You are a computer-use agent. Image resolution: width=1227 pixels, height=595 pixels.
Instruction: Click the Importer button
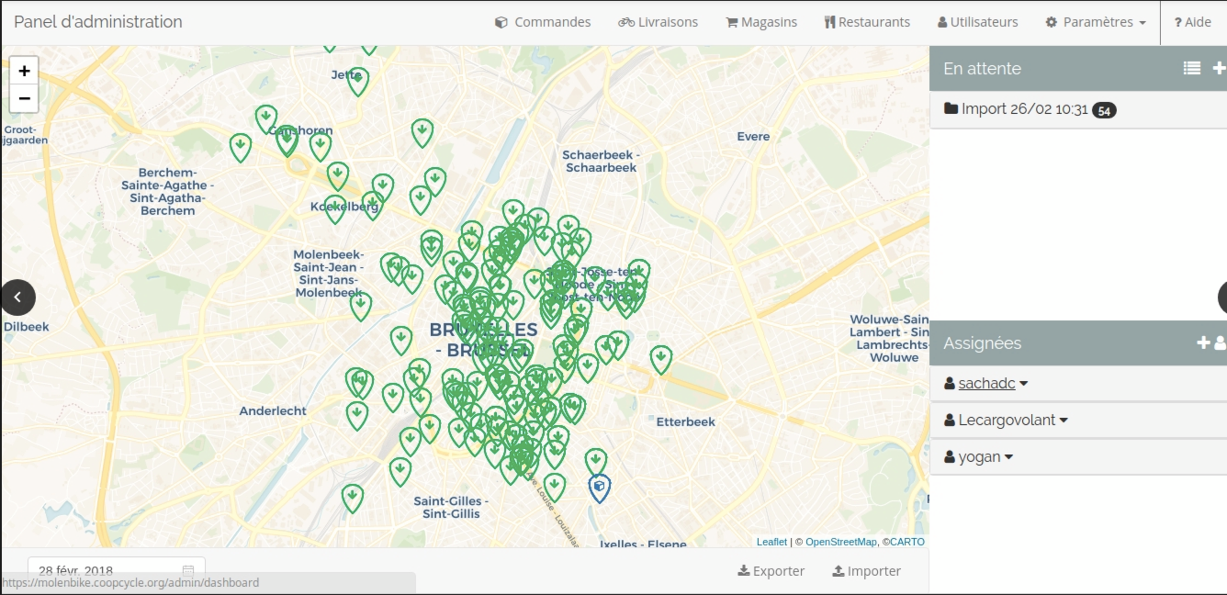click(x=867, y=571)
